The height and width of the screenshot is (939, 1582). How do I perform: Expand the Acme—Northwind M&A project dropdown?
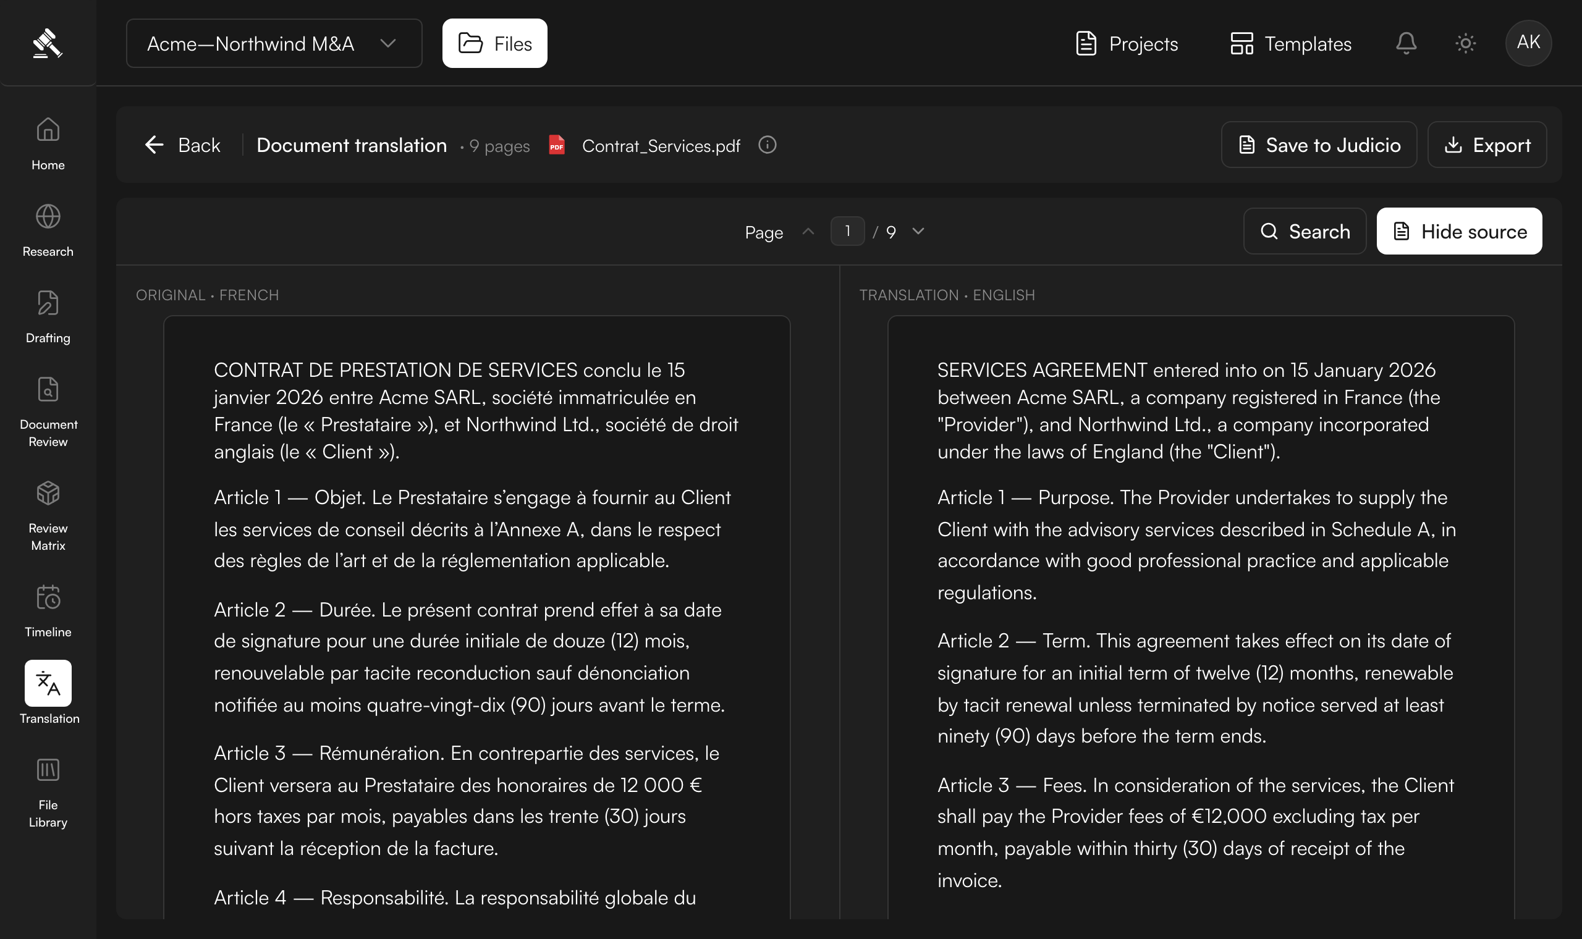click(274, 43)
